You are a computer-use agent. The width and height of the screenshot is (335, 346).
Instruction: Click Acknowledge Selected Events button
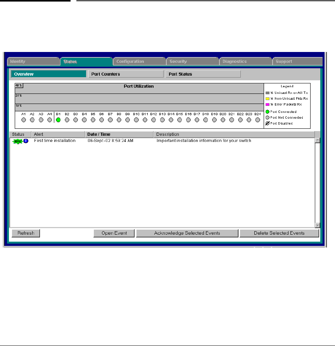coord(187,233)
